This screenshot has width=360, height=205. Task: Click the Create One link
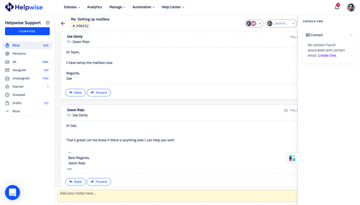327,55
